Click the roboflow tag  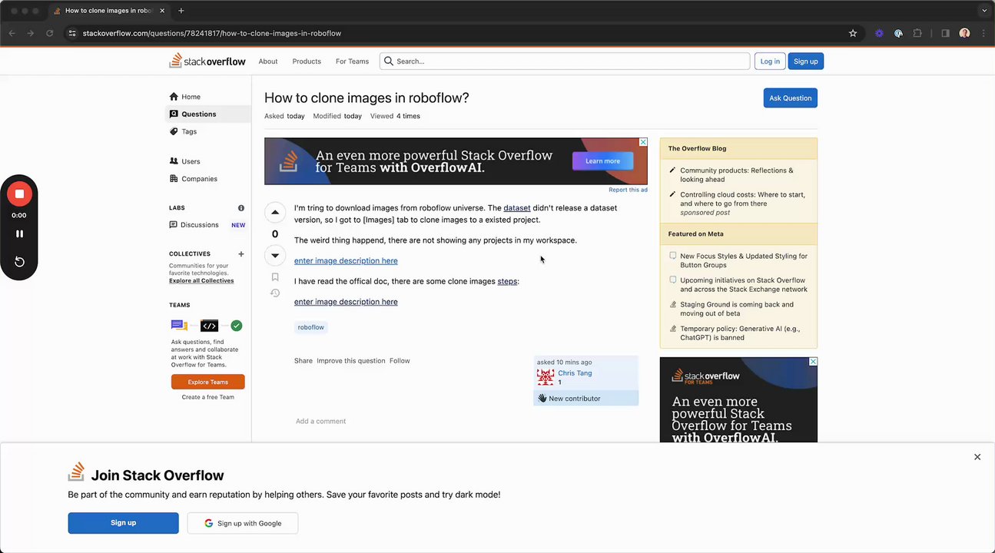tap(311, 327)
